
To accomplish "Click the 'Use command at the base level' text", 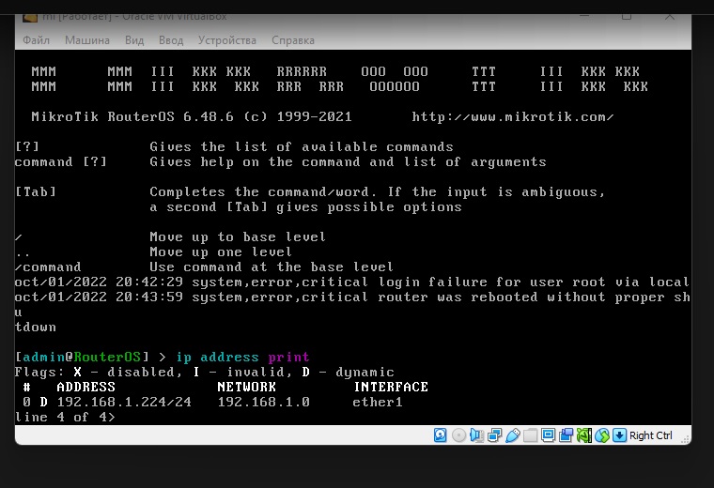I will [271, 267].
